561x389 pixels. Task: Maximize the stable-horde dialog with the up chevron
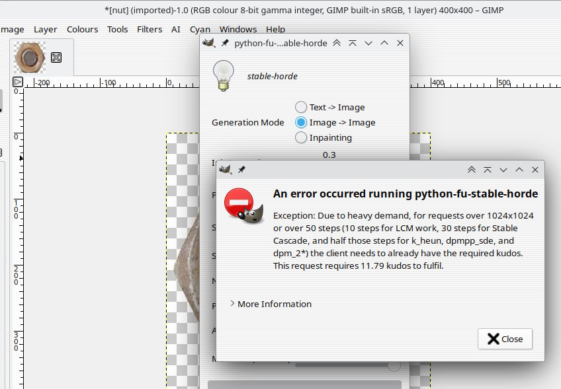click(384, 43)
